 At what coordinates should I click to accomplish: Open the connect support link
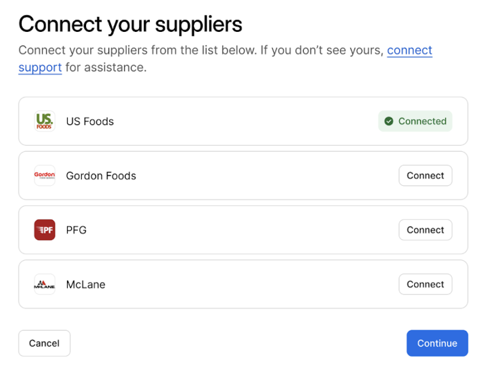click(x=409, y=51)
